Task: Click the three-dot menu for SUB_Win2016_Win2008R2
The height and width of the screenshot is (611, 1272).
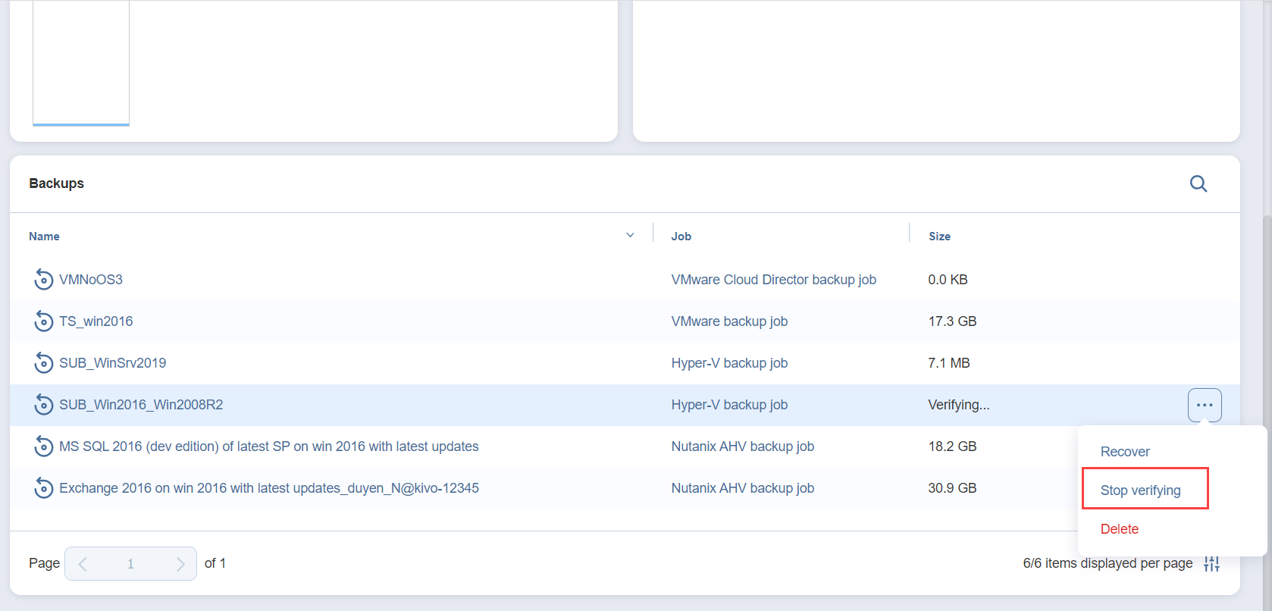Action: [x=1204, y=405]
